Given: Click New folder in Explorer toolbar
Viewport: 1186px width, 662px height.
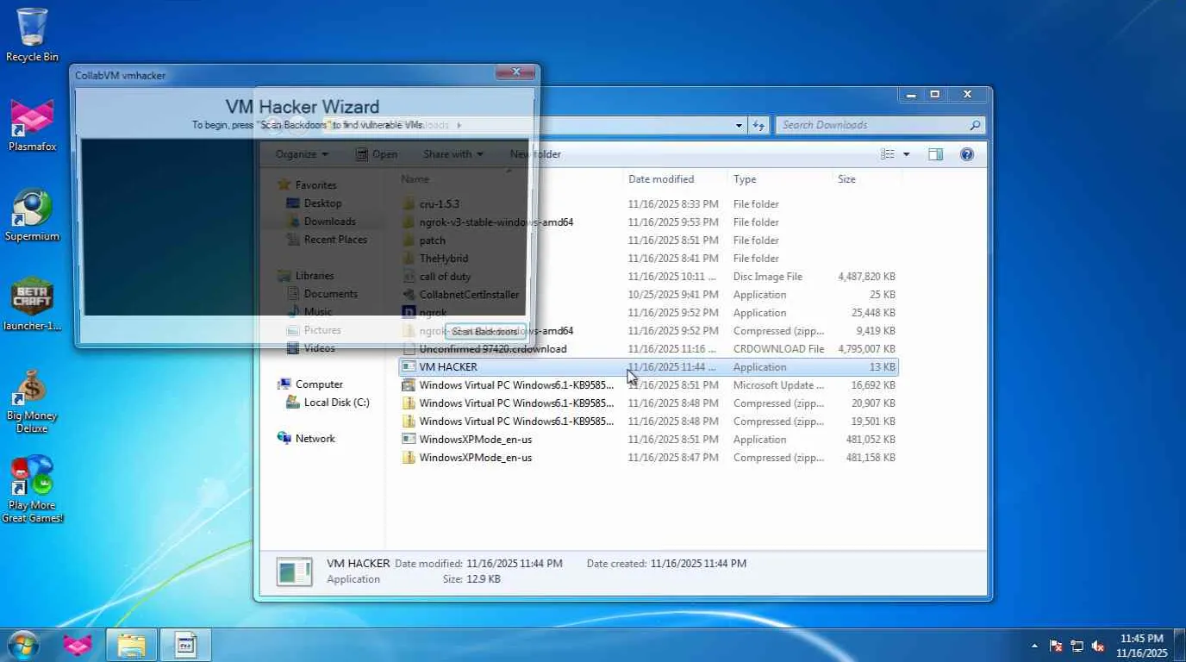Looking at the screenshot, I should point(535,154).
